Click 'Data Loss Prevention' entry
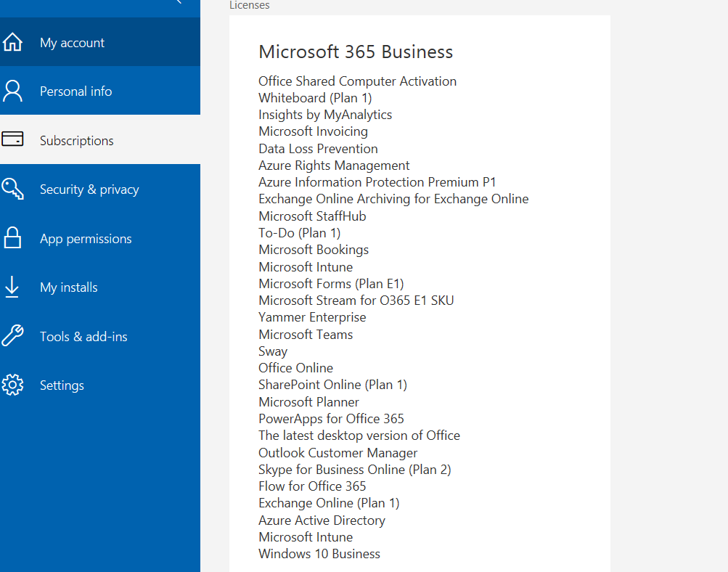The image size is (728, 572). click(318, 149)
